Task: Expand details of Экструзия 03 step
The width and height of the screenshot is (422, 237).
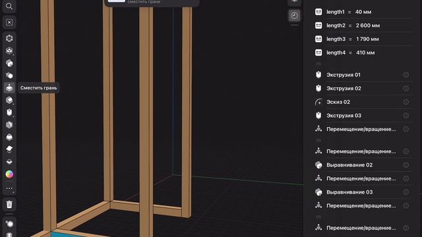Action: pyautogui.click(x=406, y=116)
